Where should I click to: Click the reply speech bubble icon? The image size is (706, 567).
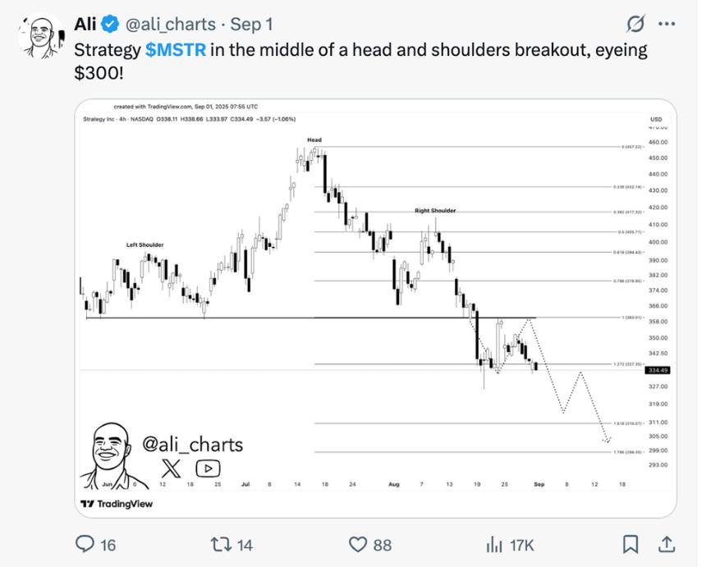85,543
